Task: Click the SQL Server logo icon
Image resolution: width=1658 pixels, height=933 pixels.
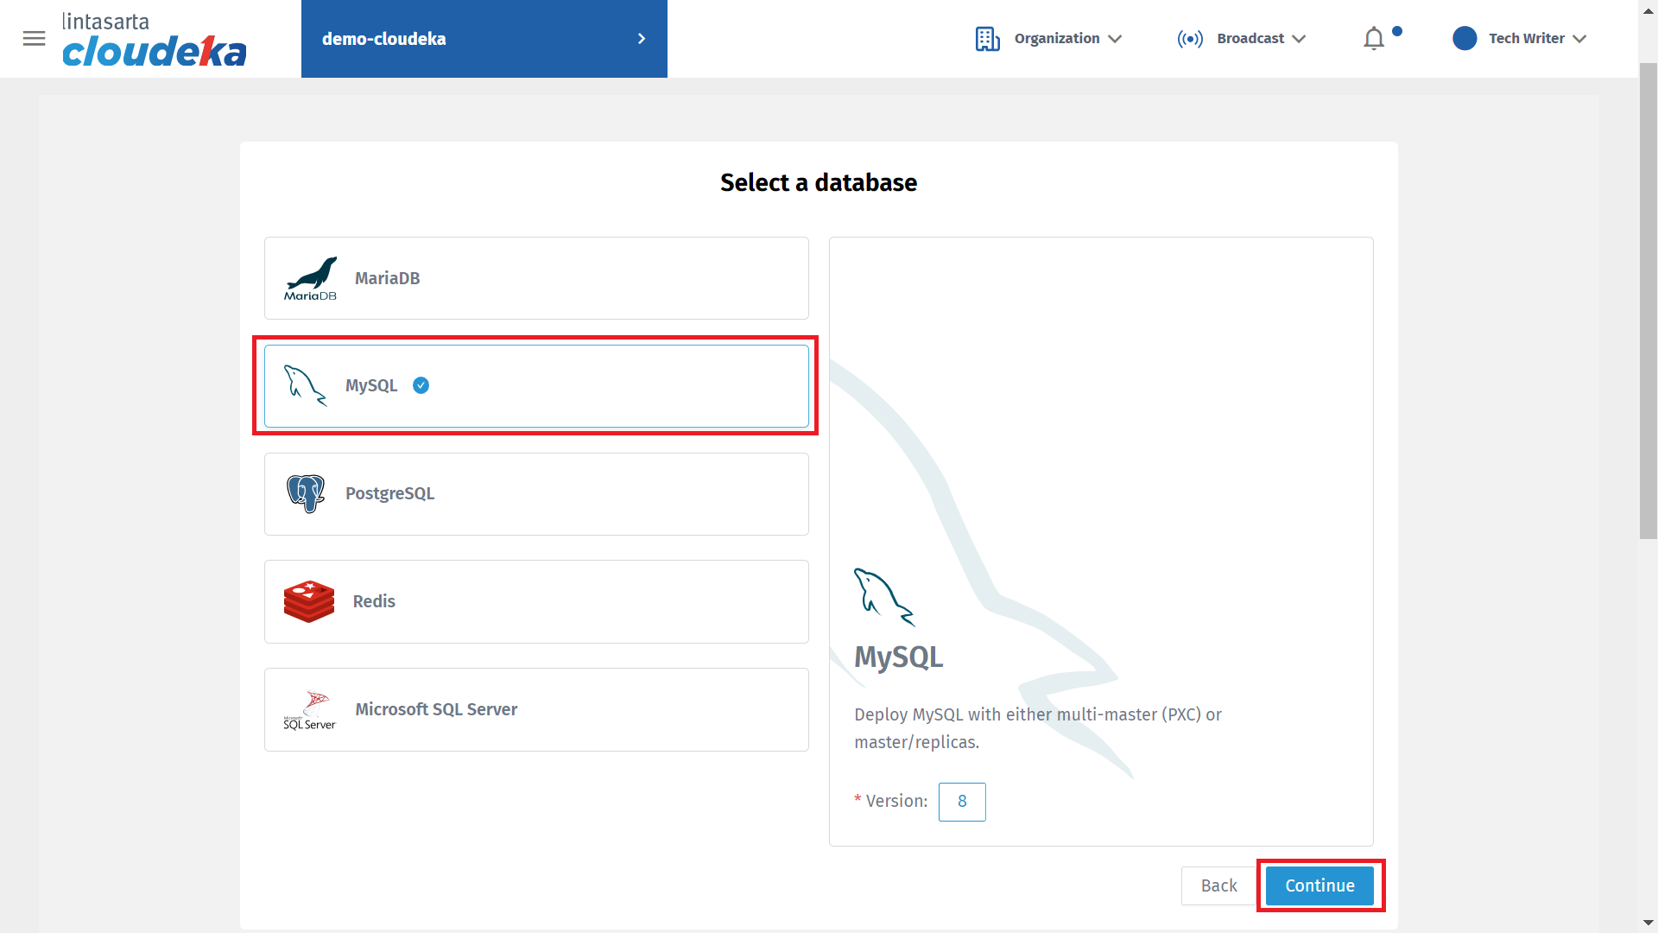Action: [309, 709]
